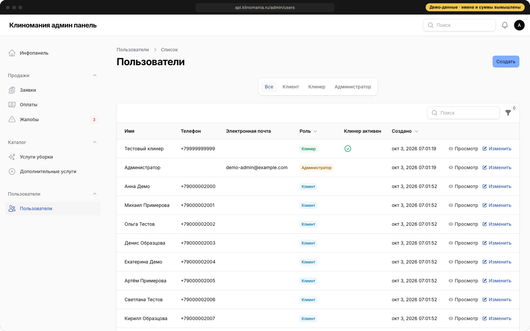
Task: Click the name Артём Примерова
Action: coord(145,281)
